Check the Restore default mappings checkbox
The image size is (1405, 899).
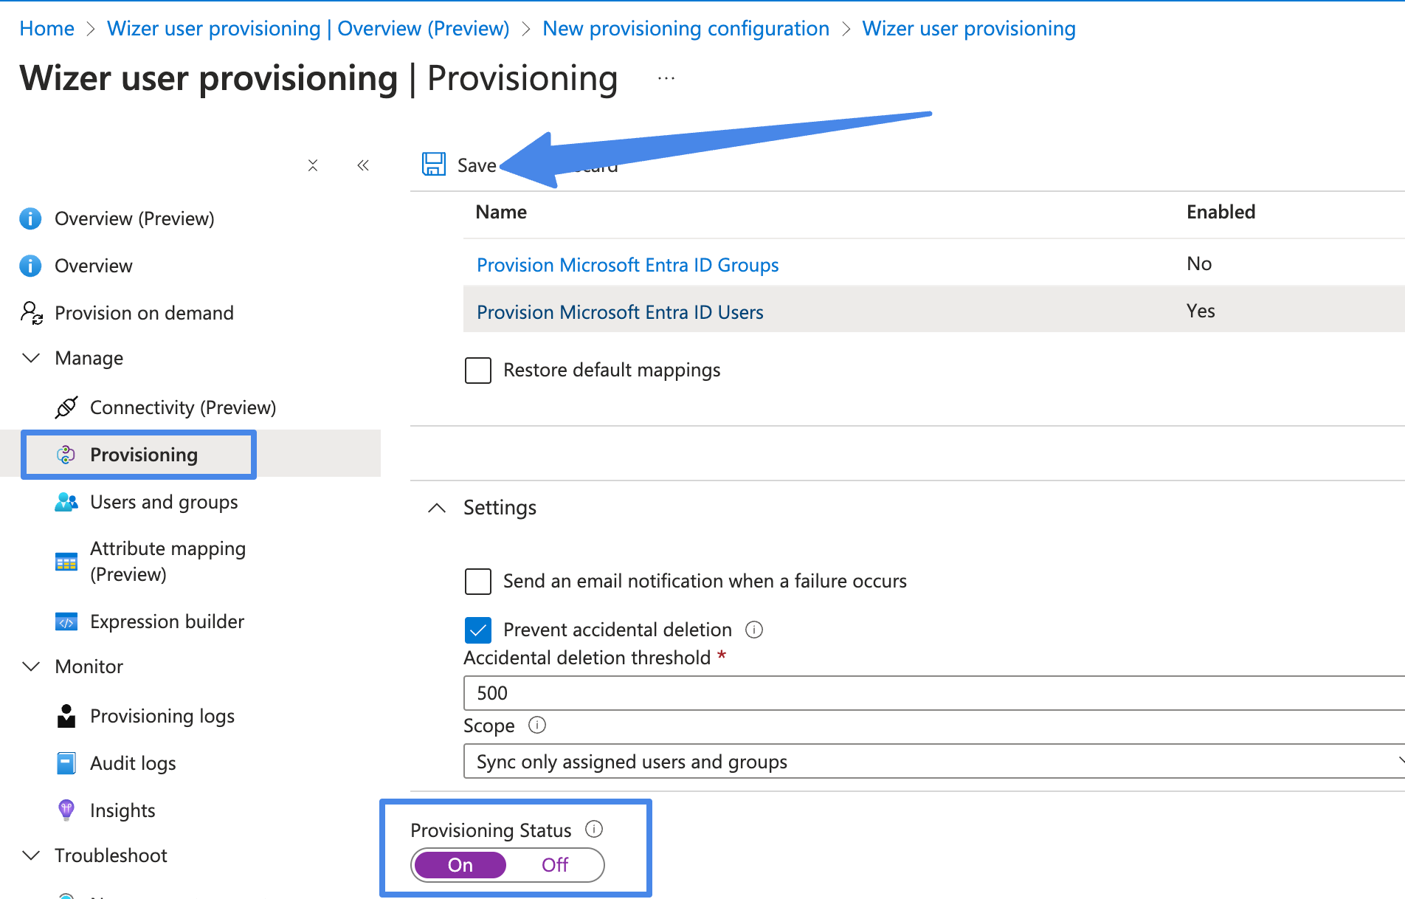tap(478, 370)
